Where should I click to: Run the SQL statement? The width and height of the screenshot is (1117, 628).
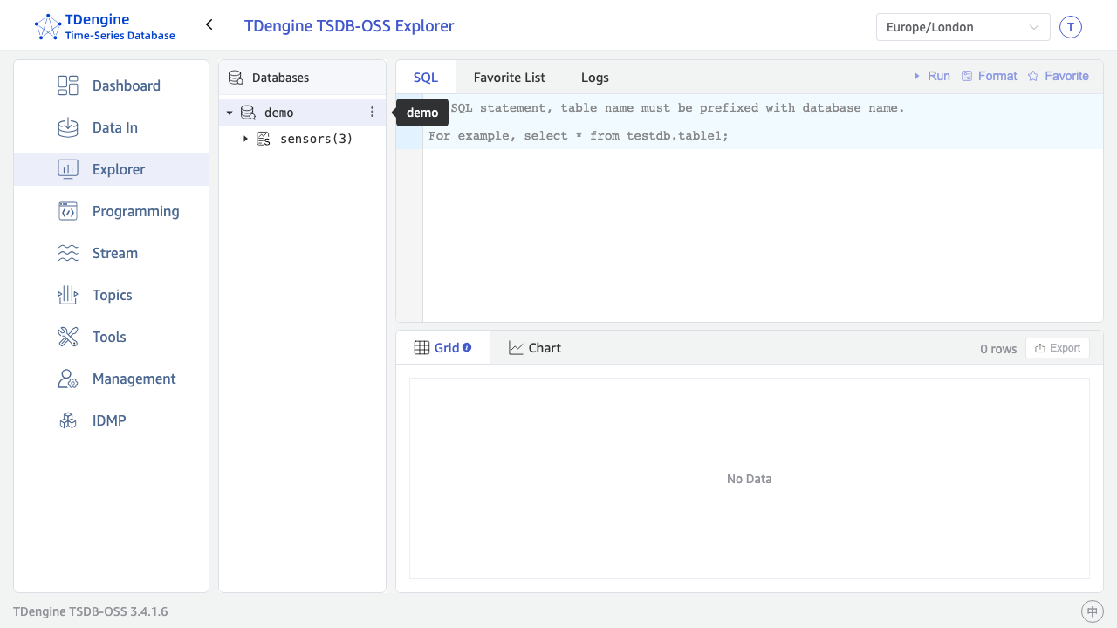(x=932, y=76)
